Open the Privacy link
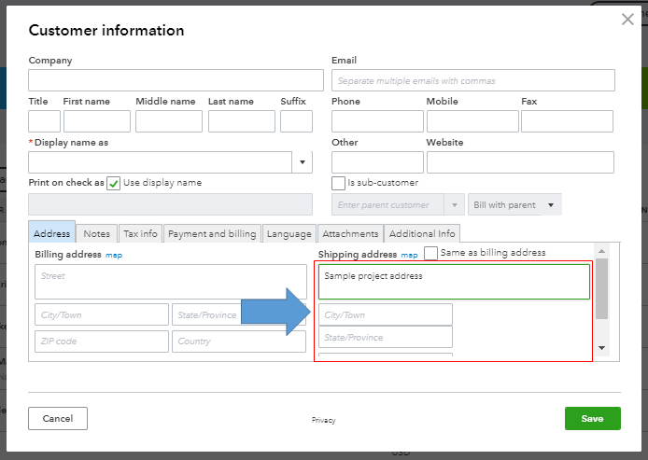The width and height of the screenshot is (648, 460). (x=323, y=421)
